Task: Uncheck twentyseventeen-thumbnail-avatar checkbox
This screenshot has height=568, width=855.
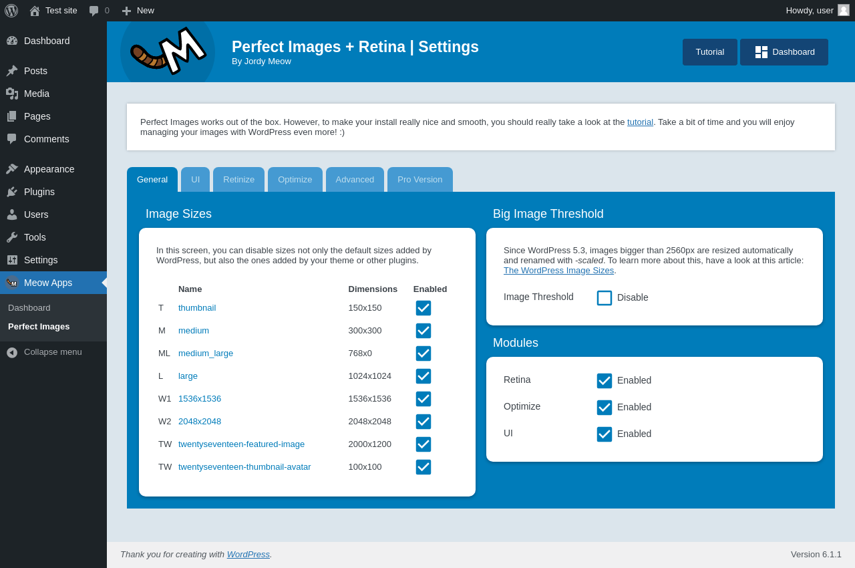Action: 423,467
